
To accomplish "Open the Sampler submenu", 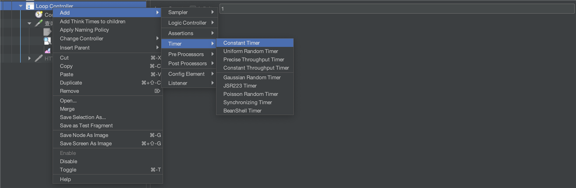I will (x=189, y=12).
